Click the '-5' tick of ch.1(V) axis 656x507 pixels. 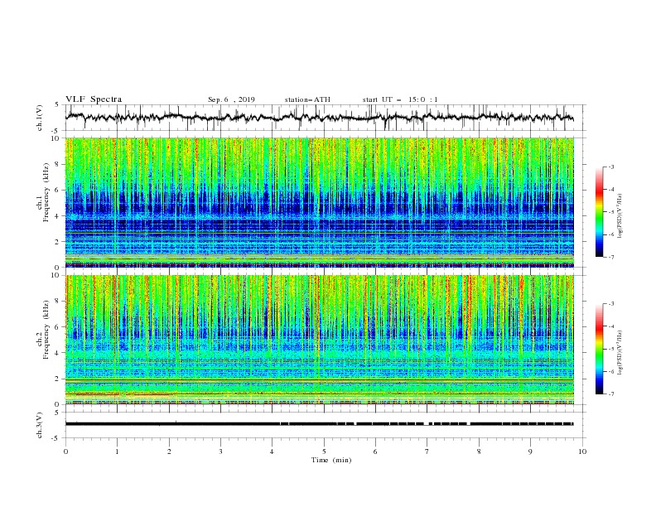pos(56,131)
